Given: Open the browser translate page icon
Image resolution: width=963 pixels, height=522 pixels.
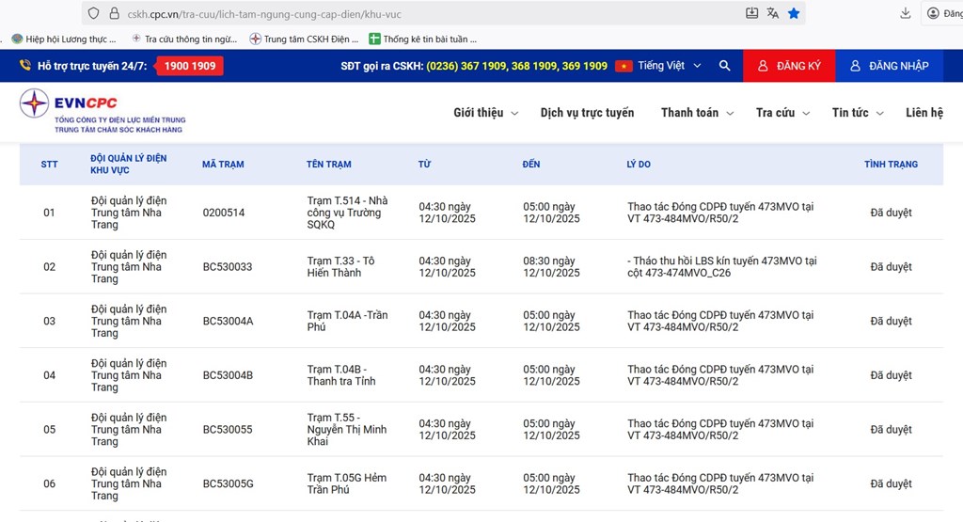Looking at the screenshot, I should (x=773, y=13).
